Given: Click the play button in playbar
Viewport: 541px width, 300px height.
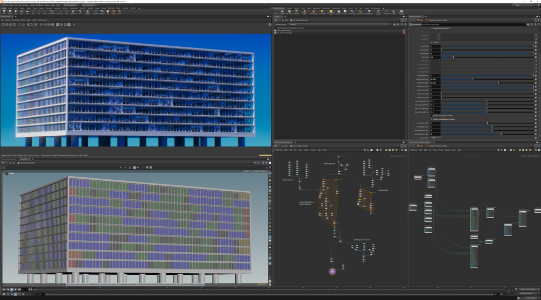Looking at the screenshot, I should (15, 289).
